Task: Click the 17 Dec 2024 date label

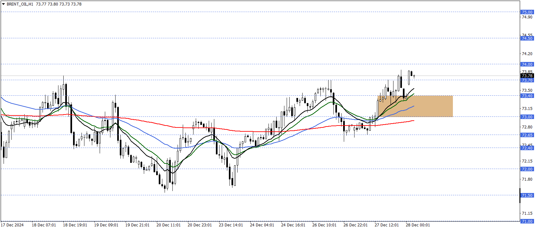Action: pyautogui.click(x=12, y=225)
